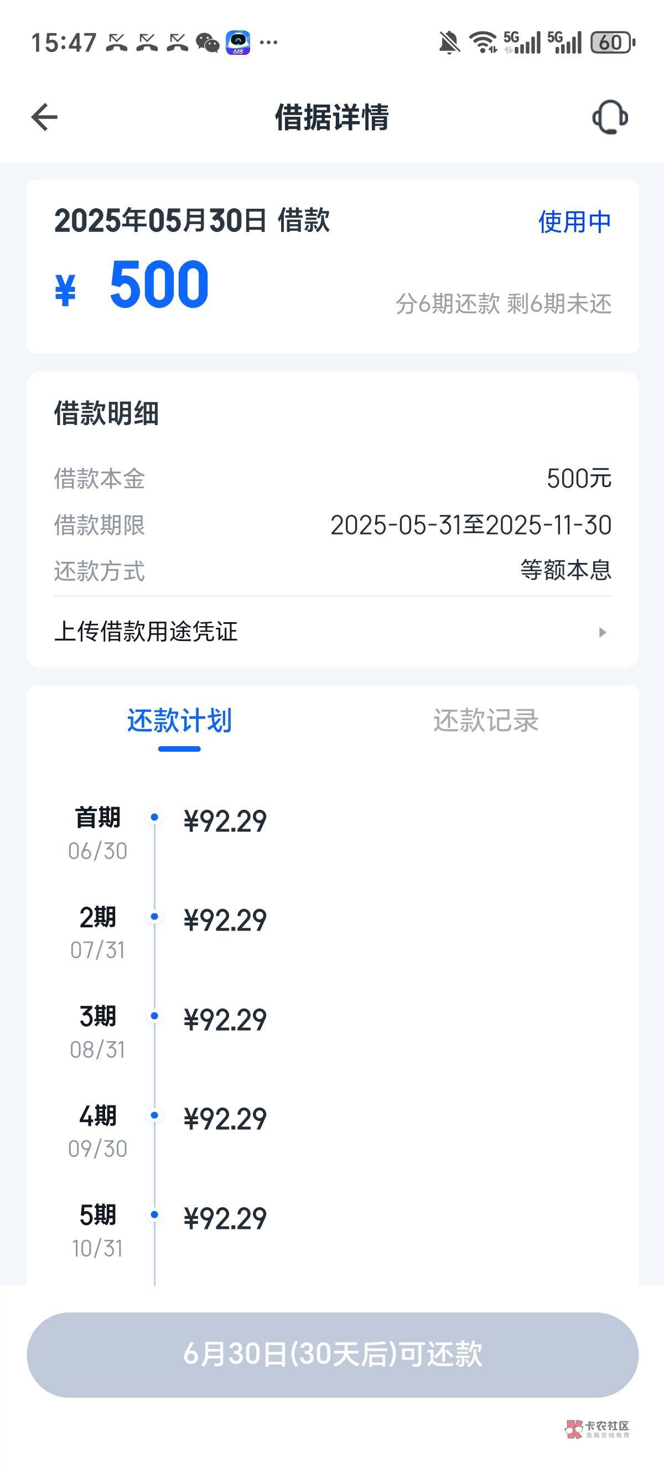Open customer service headset icon

(x=610, y=117)
